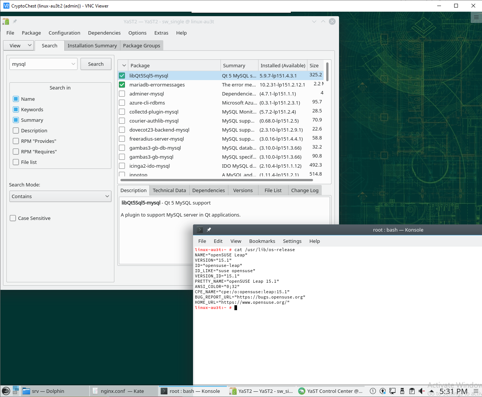Select the icinga2-ido-mysql package row
The image size is (482, 397).
coord(221,166)
